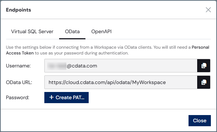Viewport: 217px width, 132px height.
Task: Click the Create PAT button
Action: pos(66,97)
